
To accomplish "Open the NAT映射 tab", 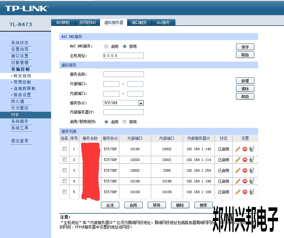I will coord(63,22).
